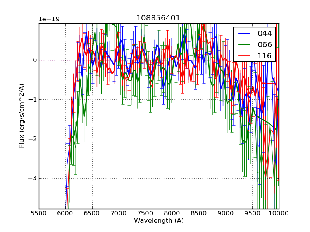Select the red line sample in legend
This screenshot has width=310, height=232.
pyautogui.click(x=245, y=56)
